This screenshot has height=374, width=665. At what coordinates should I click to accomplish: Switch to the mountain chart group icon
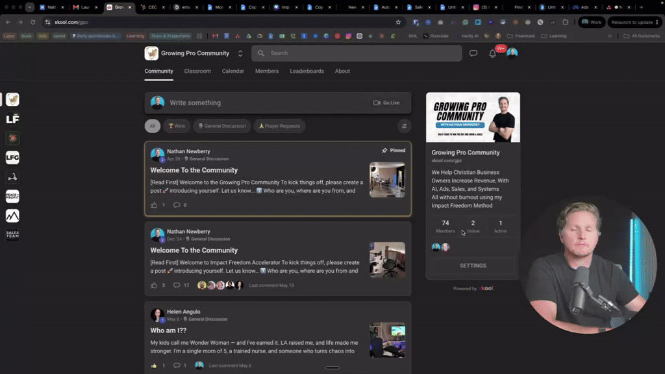pos(13,216)
